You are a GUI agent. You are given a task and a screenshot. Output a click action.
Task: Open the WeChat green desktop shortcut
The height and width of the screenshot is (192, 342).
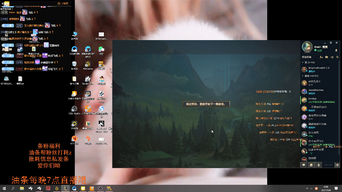[101, 50]
